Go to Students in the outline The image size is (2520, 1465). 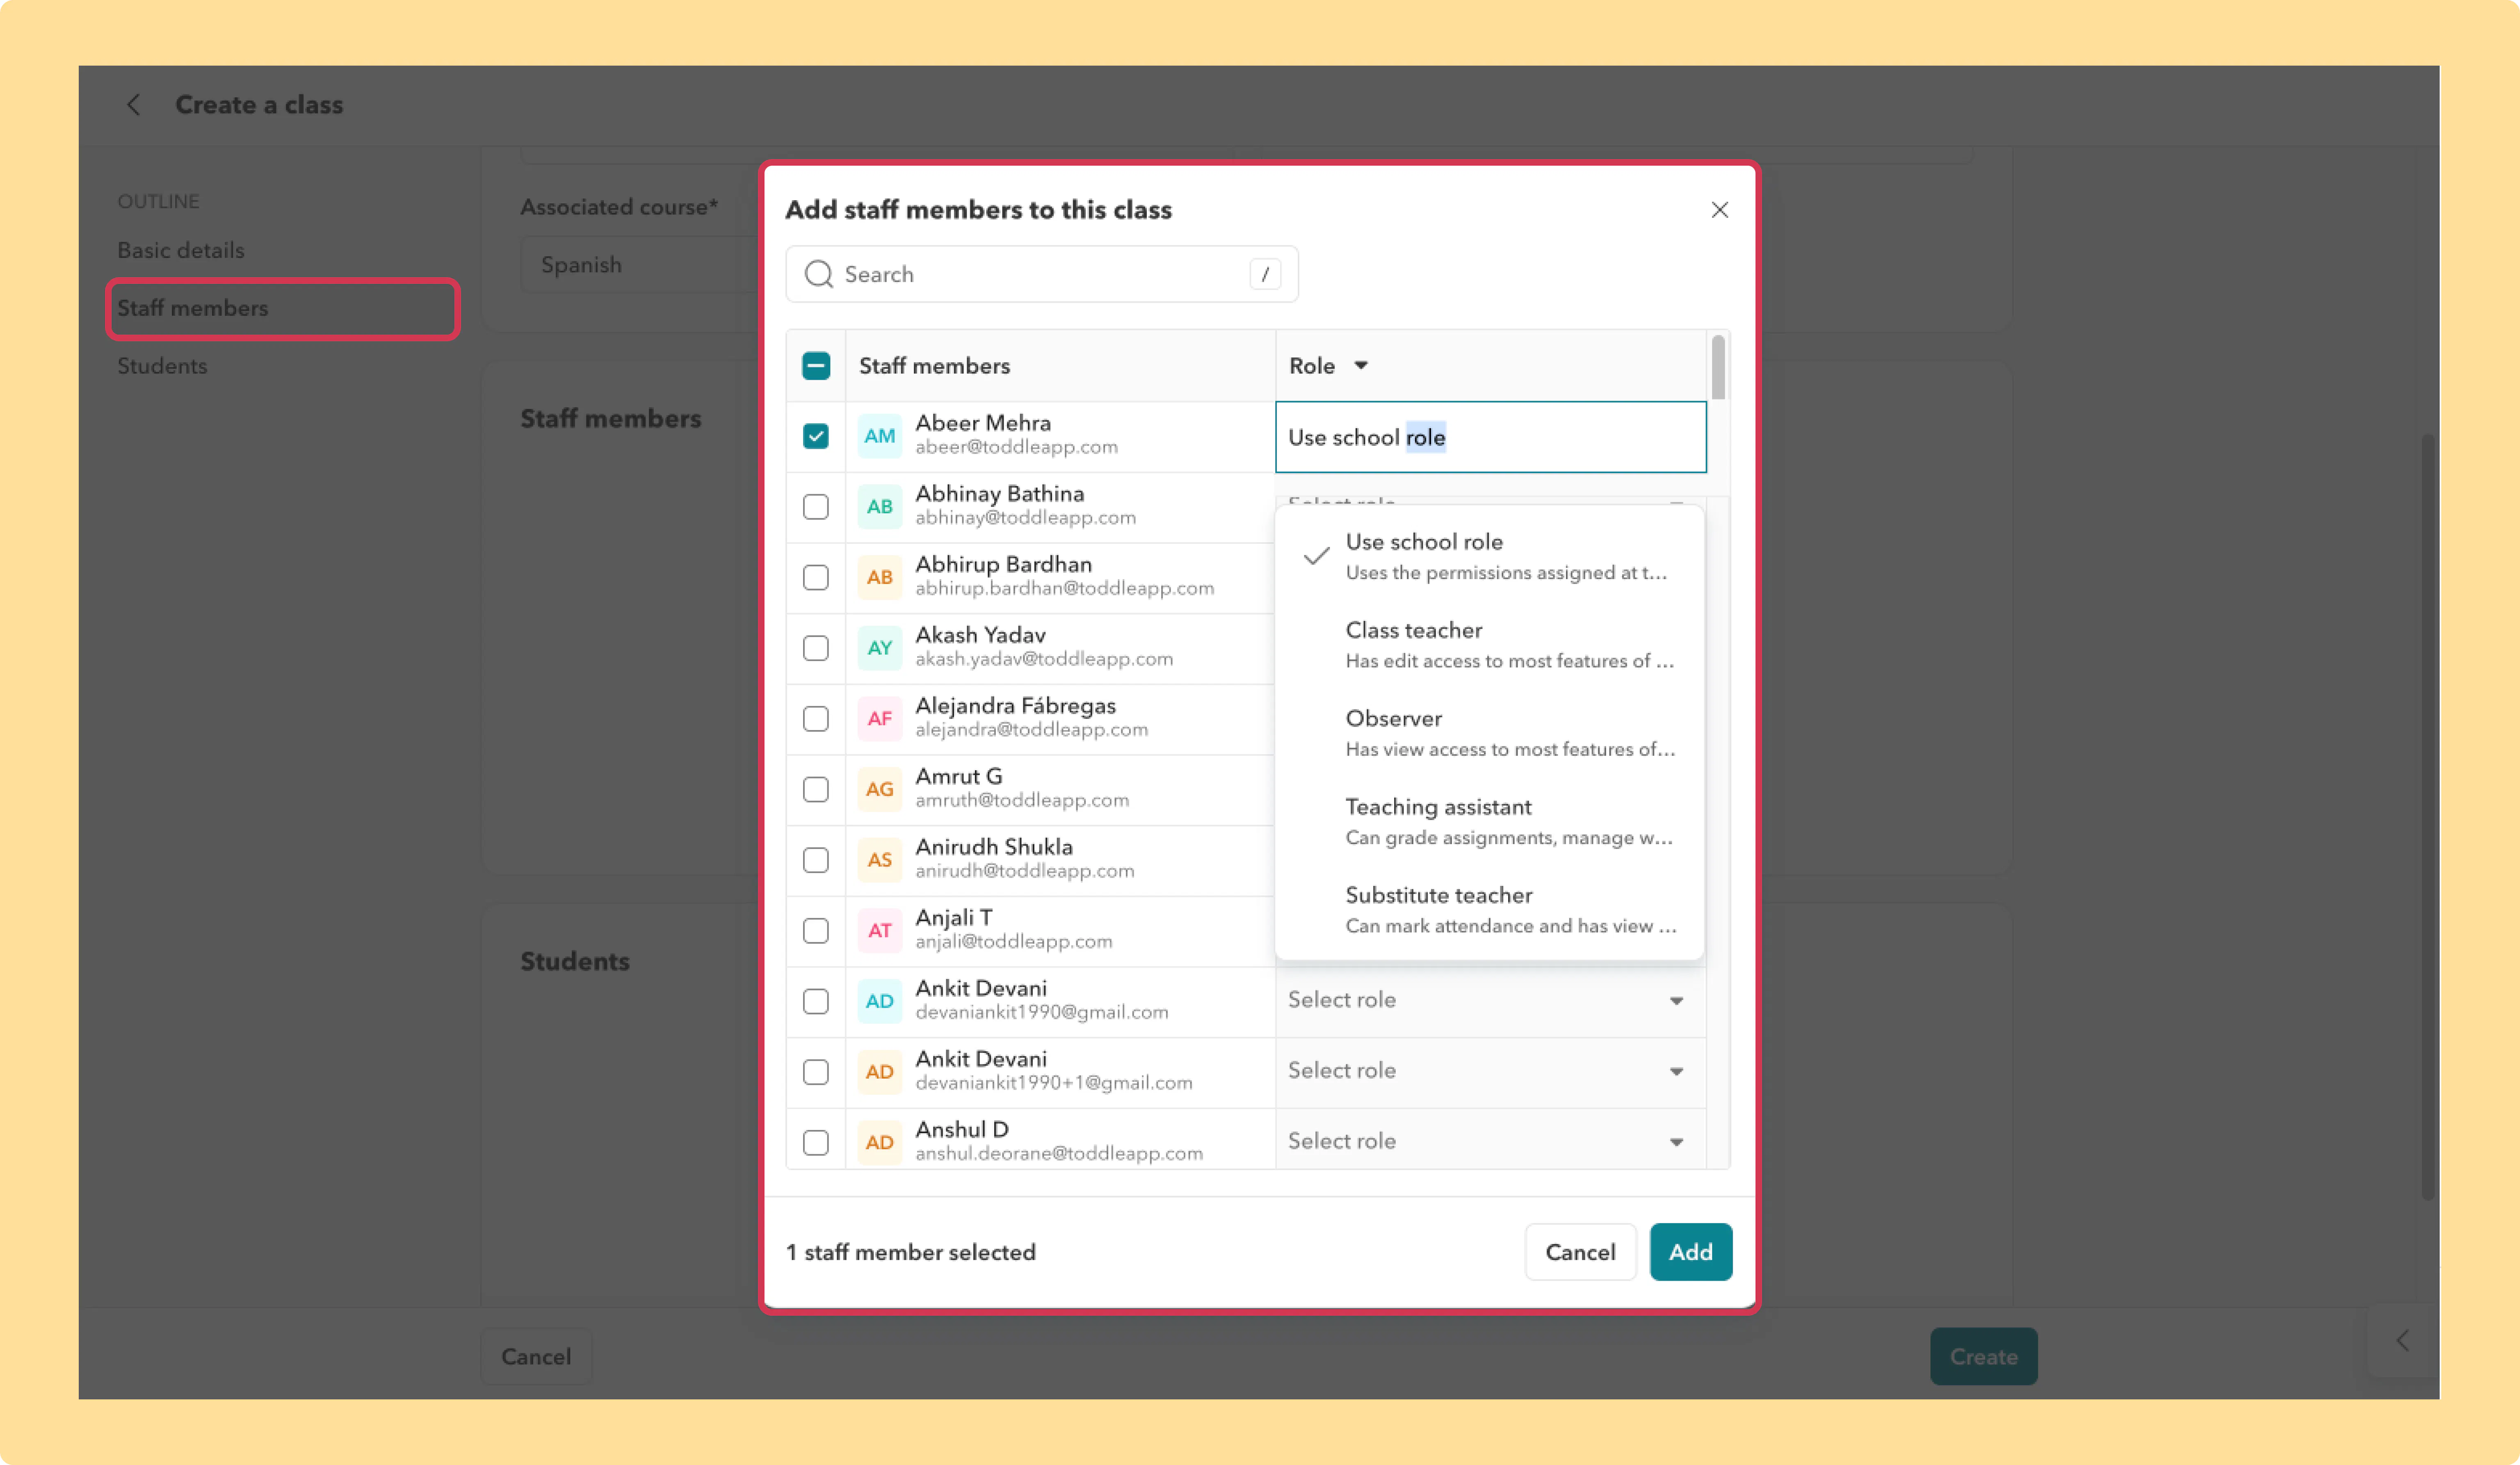(x=162, y=366)
